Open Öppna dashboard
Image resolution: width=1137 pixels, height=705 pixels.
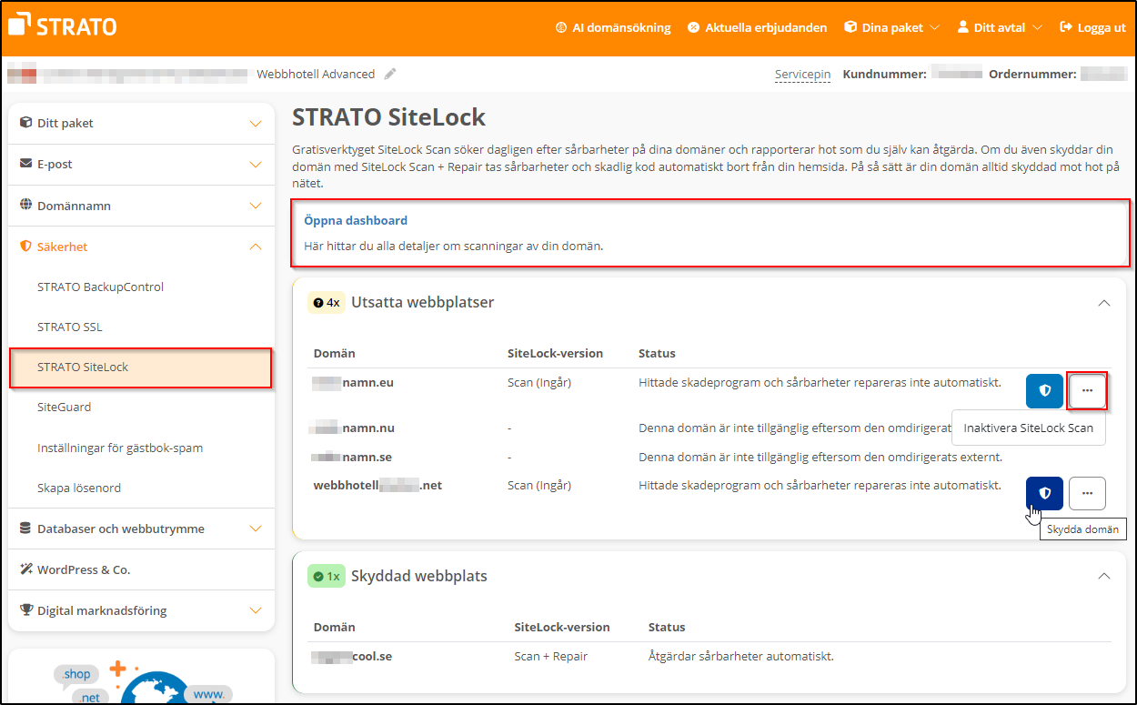(356, 220)
